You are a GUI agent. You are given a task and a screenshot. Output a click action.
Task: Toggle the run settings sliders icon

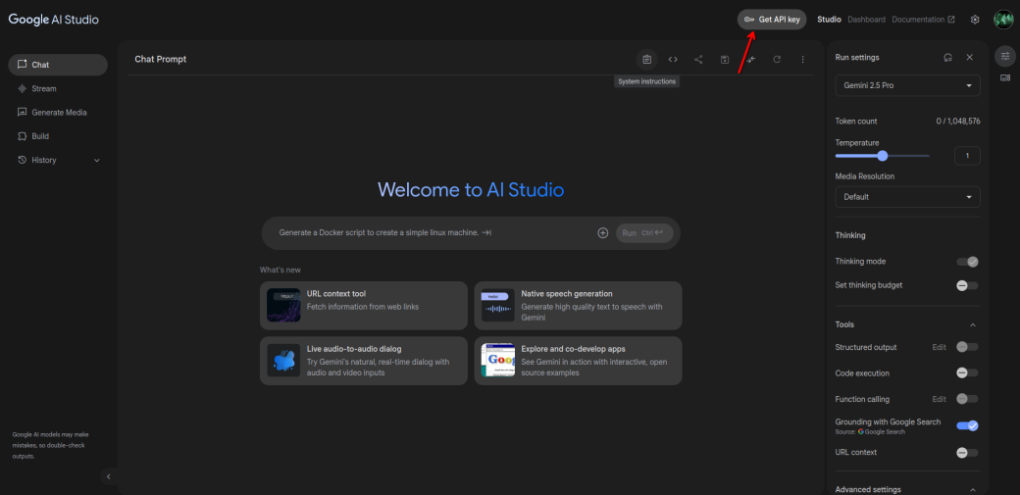tap(1005, 56)
